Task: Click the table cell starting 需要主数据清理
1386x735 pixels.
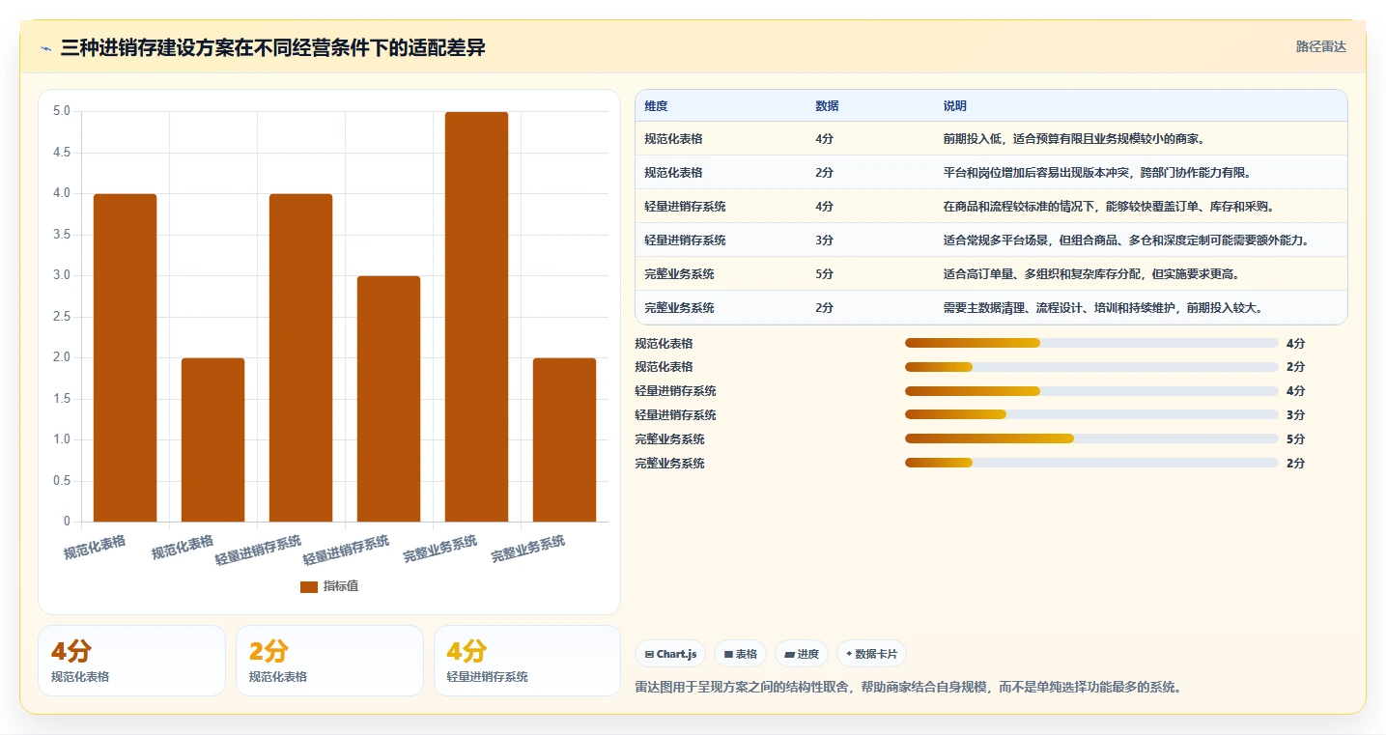Action: tap(1140, 308)
